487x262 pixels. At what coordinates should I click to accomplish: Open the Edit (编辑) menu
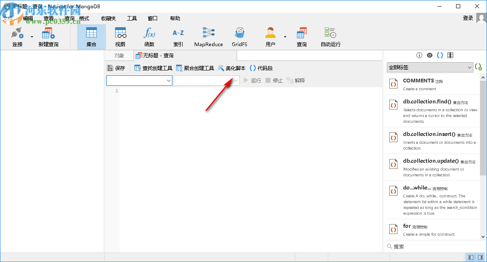pos(28,18)
